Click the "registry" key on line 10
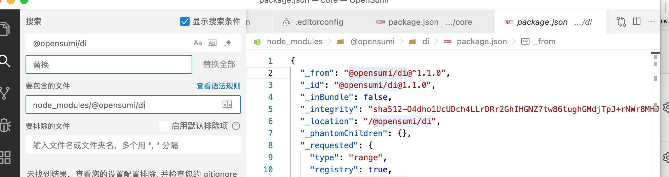The width and height of the screenshot is (669, 177). click(334, 169)
